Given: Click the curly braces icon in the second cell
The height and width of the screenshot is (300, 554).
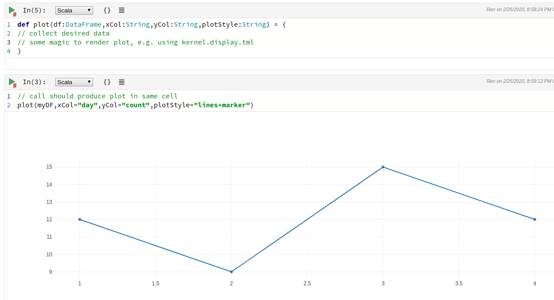Looking at the screenshot, I should (x=106, y=81).
